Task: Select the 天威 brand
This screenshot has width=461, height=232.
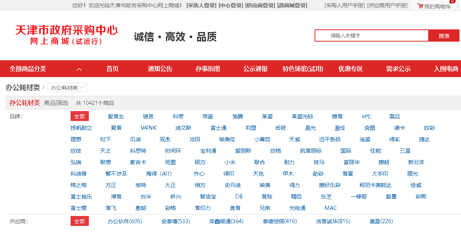Action: (295, 140)
